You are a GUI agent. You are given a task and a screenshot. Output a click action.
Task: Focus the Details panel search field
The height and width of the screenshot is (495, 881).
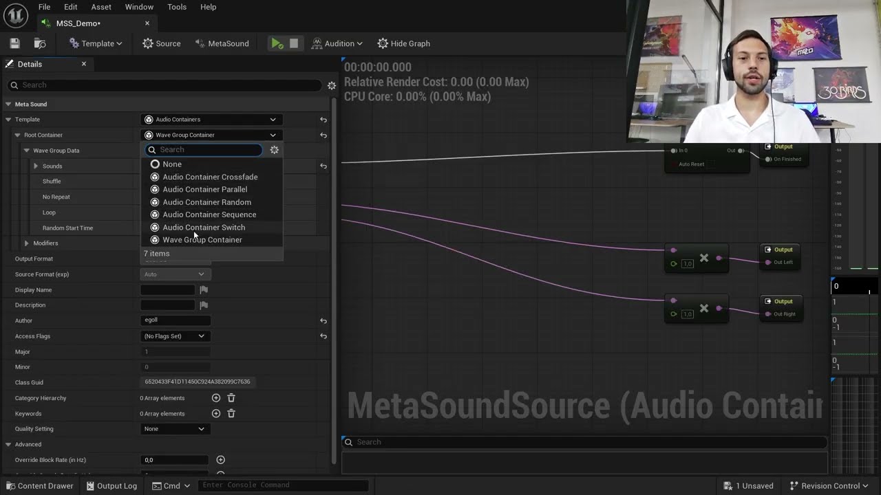click(x=164, y=85)
